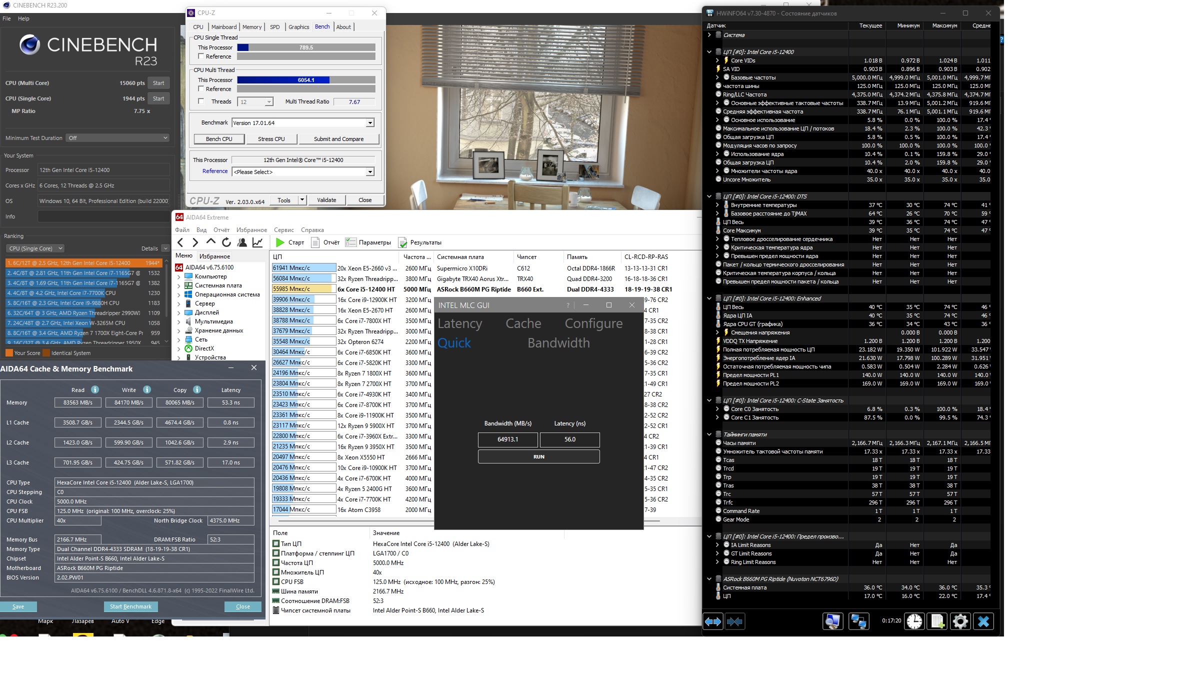
Task: Open the Benchmark version dropdown
Action: coord(370,123)
